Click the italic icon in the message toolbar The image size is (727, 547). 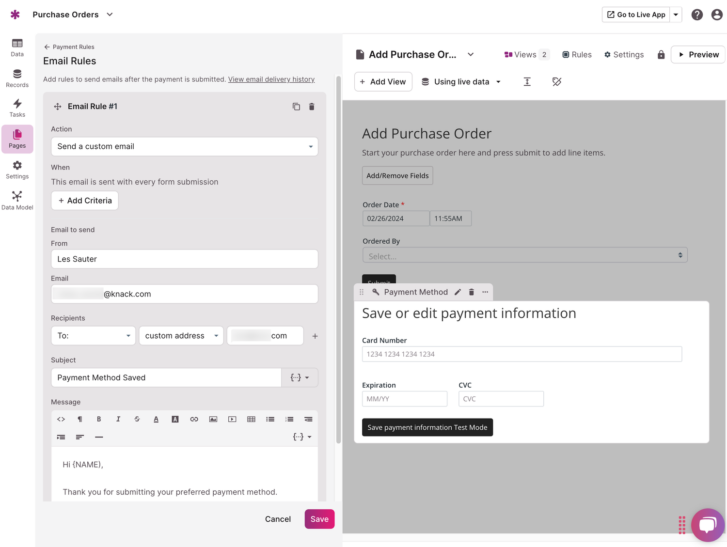(118, 419)
